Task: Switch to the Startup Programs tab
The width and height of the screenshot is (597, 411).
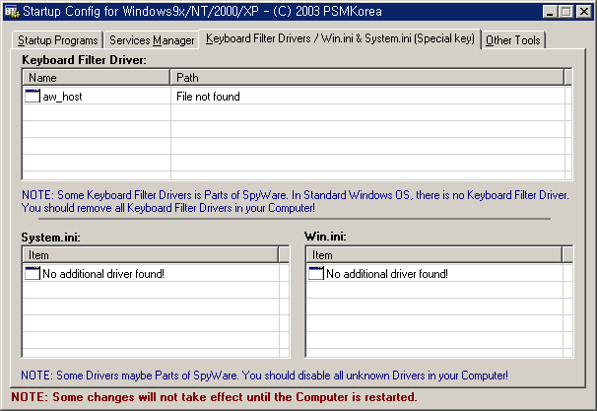Action: [x=57, y=40]
